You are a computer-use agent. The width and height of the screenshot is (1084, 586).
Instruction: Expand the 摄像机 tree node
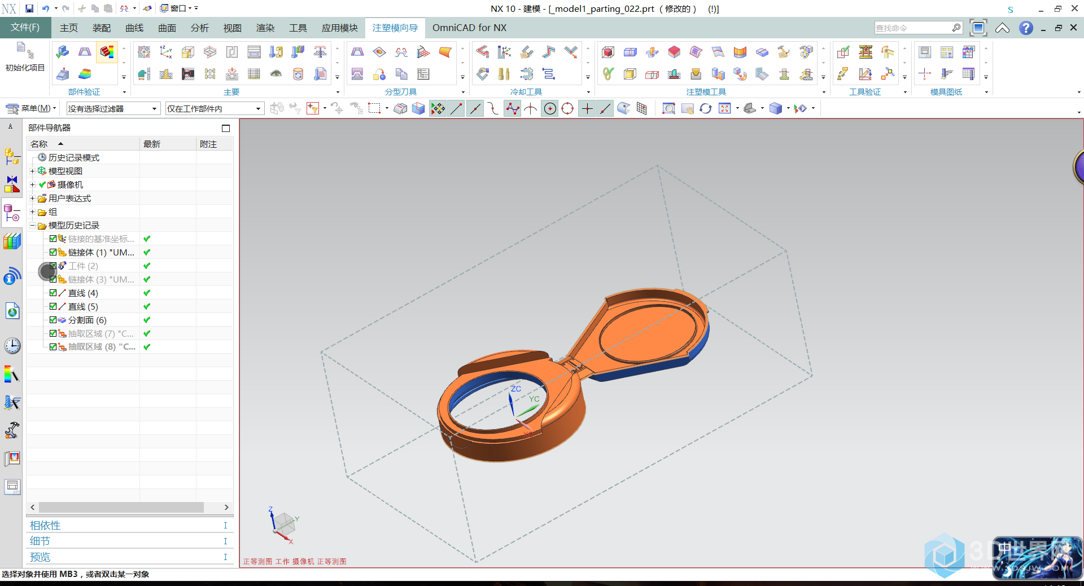tap(32, 184)
